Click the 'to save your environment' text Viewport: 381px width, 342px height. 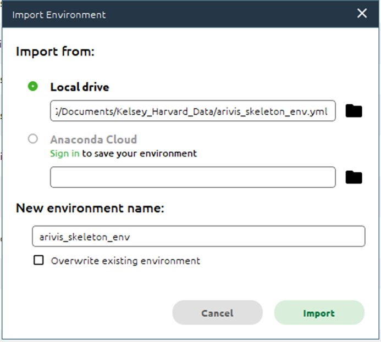click(x=140, y=154)
